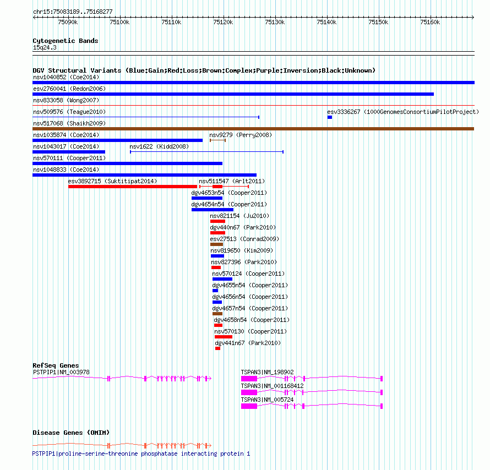Click the nsv833058 (Wong2007) label
490x470 pixels.
point(66,100)
